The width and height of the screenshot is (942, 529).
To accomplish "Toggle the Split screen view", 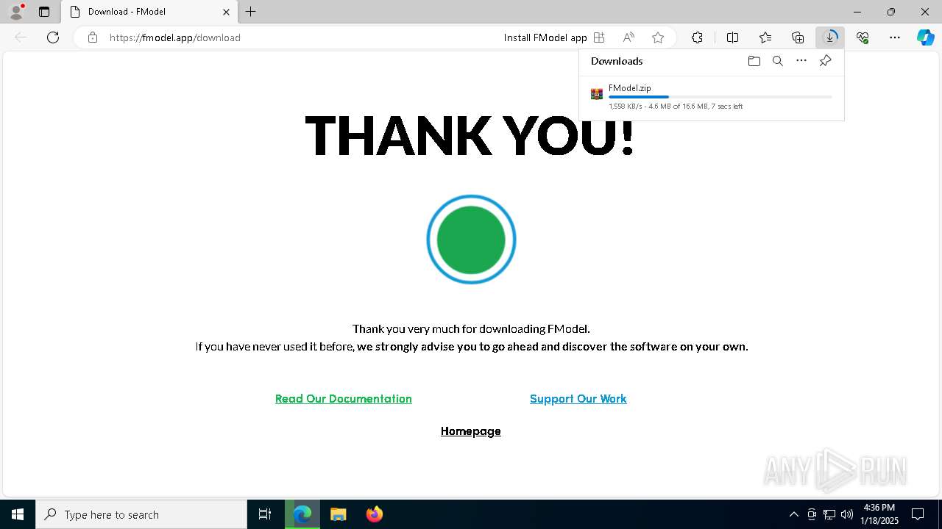I will point(732,37).
